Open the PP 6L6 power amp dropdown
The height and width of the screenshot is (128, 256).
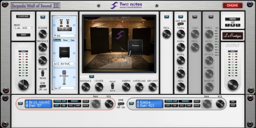pyautogui.click(x=64, y=36)
